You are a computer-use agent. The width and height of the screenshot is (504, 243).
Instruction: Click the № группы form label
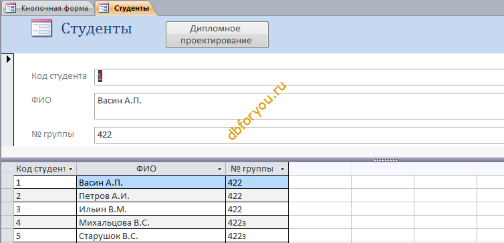(x=53, y=134)
